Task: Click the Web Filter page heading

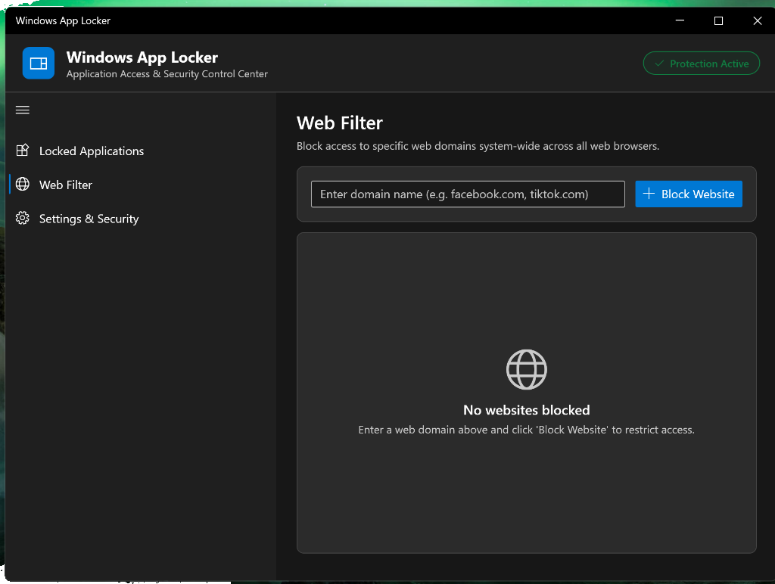Action: coord(340,123)
